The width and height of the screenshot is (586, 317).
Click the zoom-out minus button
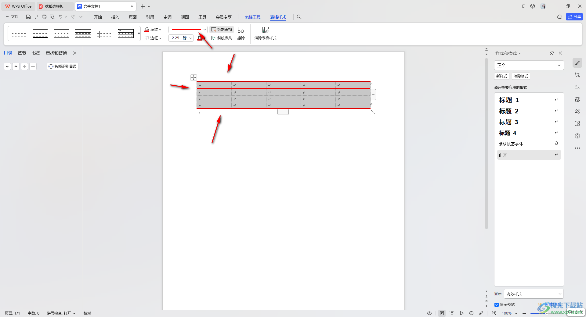point(524,313)
